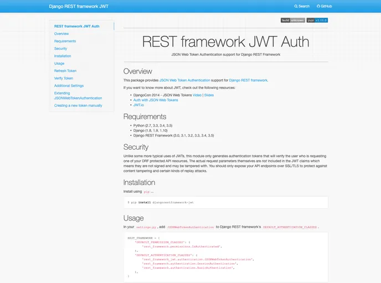
Task: Open Creating a new token manually
Action: (x=78, y=106)
